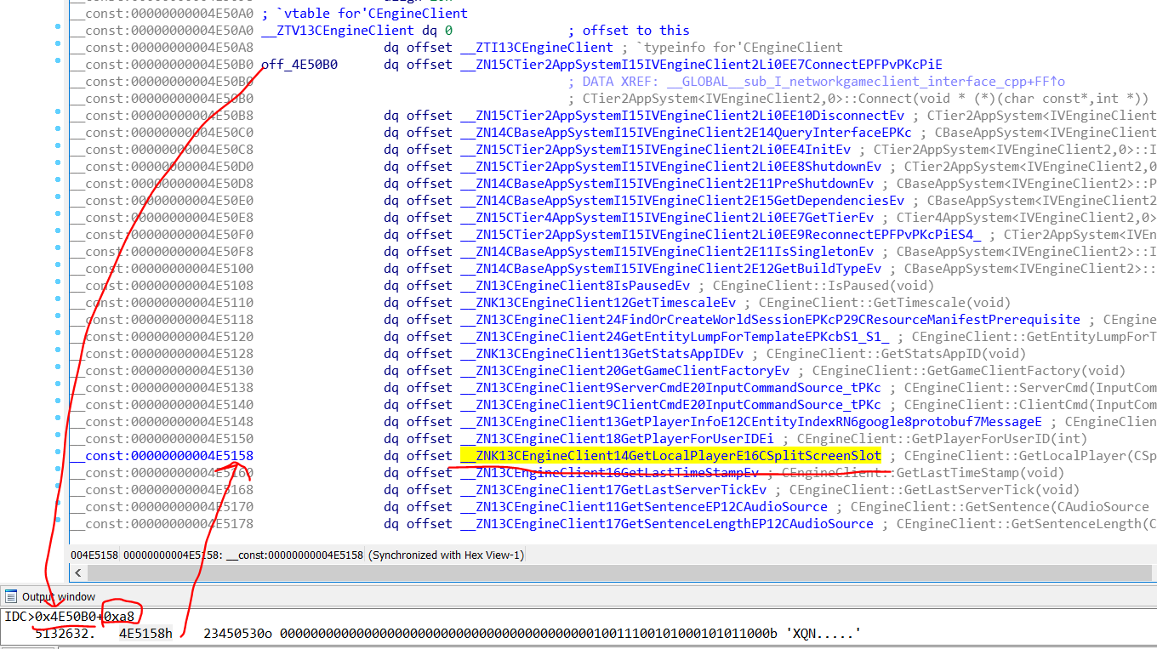Image resolution: width=1157 pixels, height=649 pixels.
Task: Activate the Output window title tab
Action: (59, 596)
